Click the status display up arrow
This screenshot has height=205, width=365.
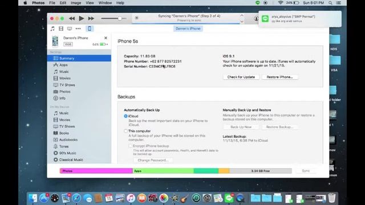point(242,15)
